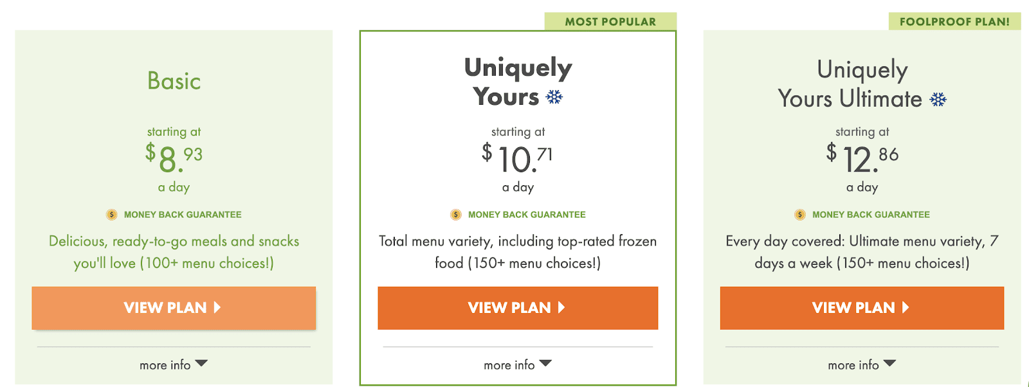Click the $12.86 a day price
The width and height of the screenshot is (1029, 387).
coord(862,170)
